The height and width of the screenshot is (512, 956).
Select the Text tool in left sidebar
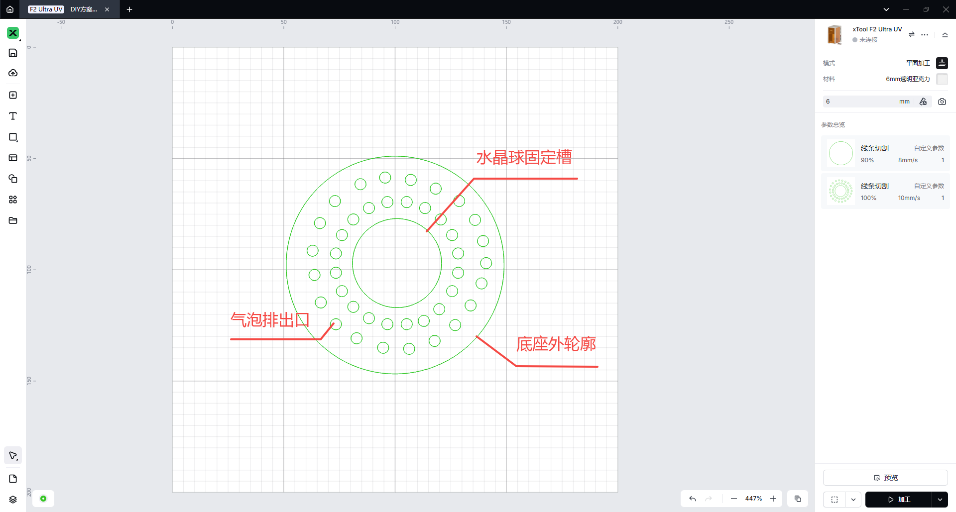point(13,116)
